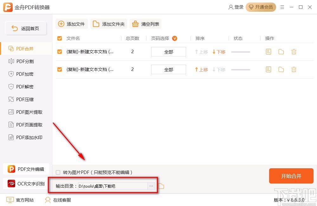The height and width of the screenshot is (206, 317).
Task: Open page selection for the first file
Action: (168, 52)
